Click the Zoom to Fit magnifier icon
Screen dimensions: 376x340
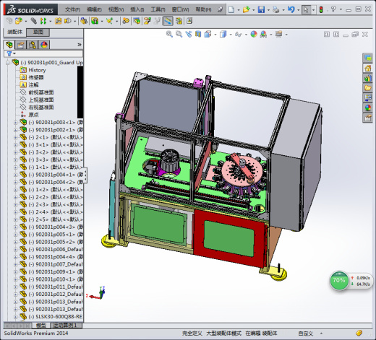click(169, 34)
